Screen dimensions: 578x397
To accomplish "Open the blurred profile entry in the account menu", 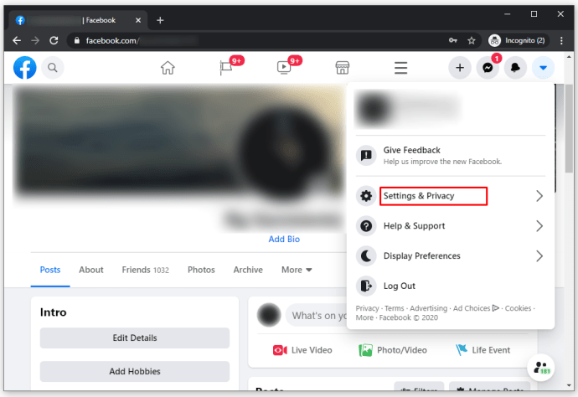I will 450,109.
